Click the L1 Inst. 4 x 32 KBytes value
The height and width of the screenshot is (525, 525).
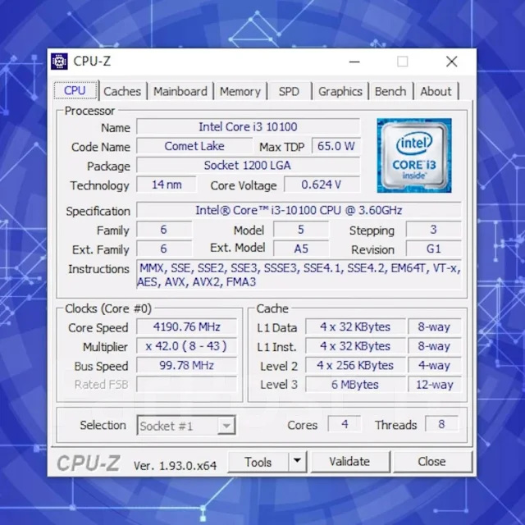[355, 346]
